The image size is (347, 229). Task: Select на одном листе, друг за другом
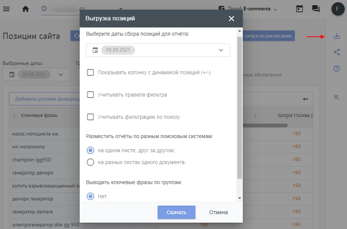90,150
